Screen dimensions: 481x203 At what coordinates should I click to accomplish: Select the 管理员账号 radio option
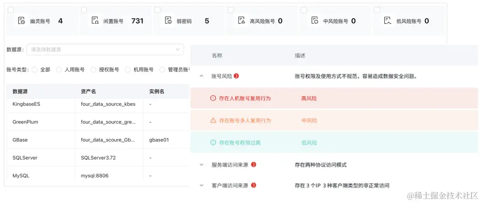tap(162, 70)
